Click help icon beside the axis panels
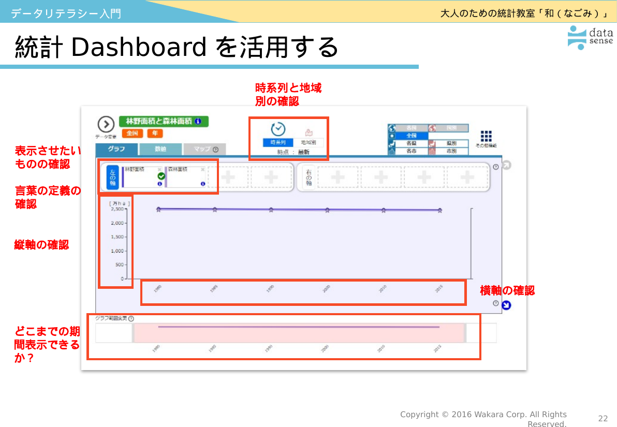The image size is (617, 427). point(496,167)
